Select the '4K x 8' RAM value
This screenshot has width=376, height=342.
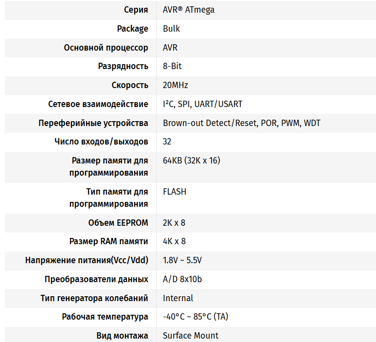coord(174,241)
